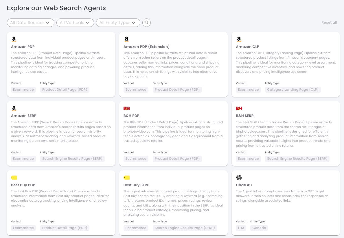Click the Amazon logo on Amazon SERP card
This screenshot has height=238, width=344.
coord(14,108)
